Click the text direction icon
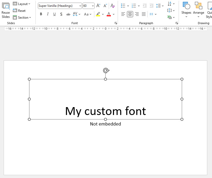The height and width of the screenshot is (178, 212). click(x=169, y=4)
